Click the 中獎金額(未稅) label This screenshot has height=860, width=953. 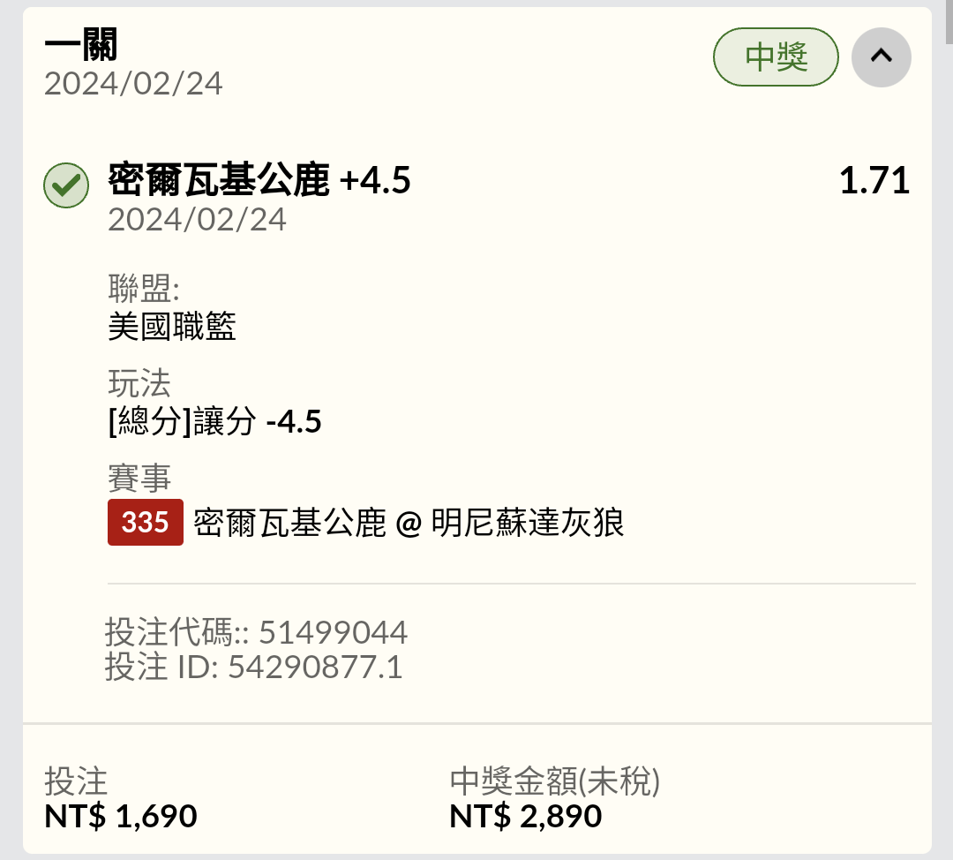[554, 781]
